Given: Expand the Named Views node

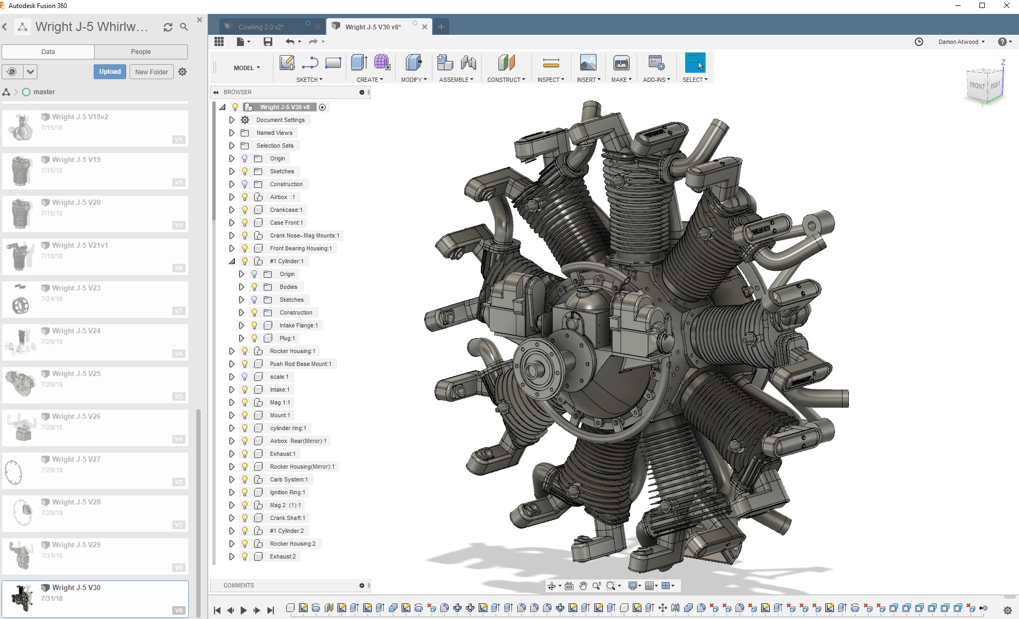Looking at the screenshot, I should (x=232, y=133).
